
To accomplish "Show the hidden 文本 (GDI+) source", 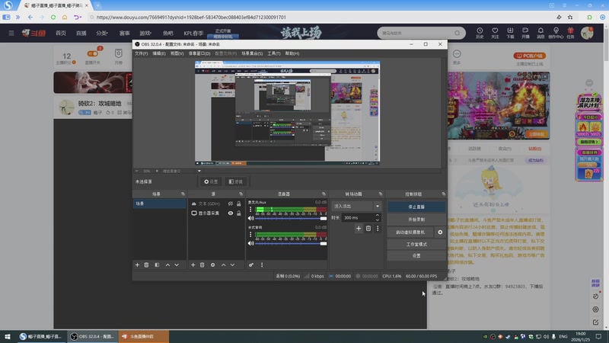I will click(231, 204).
